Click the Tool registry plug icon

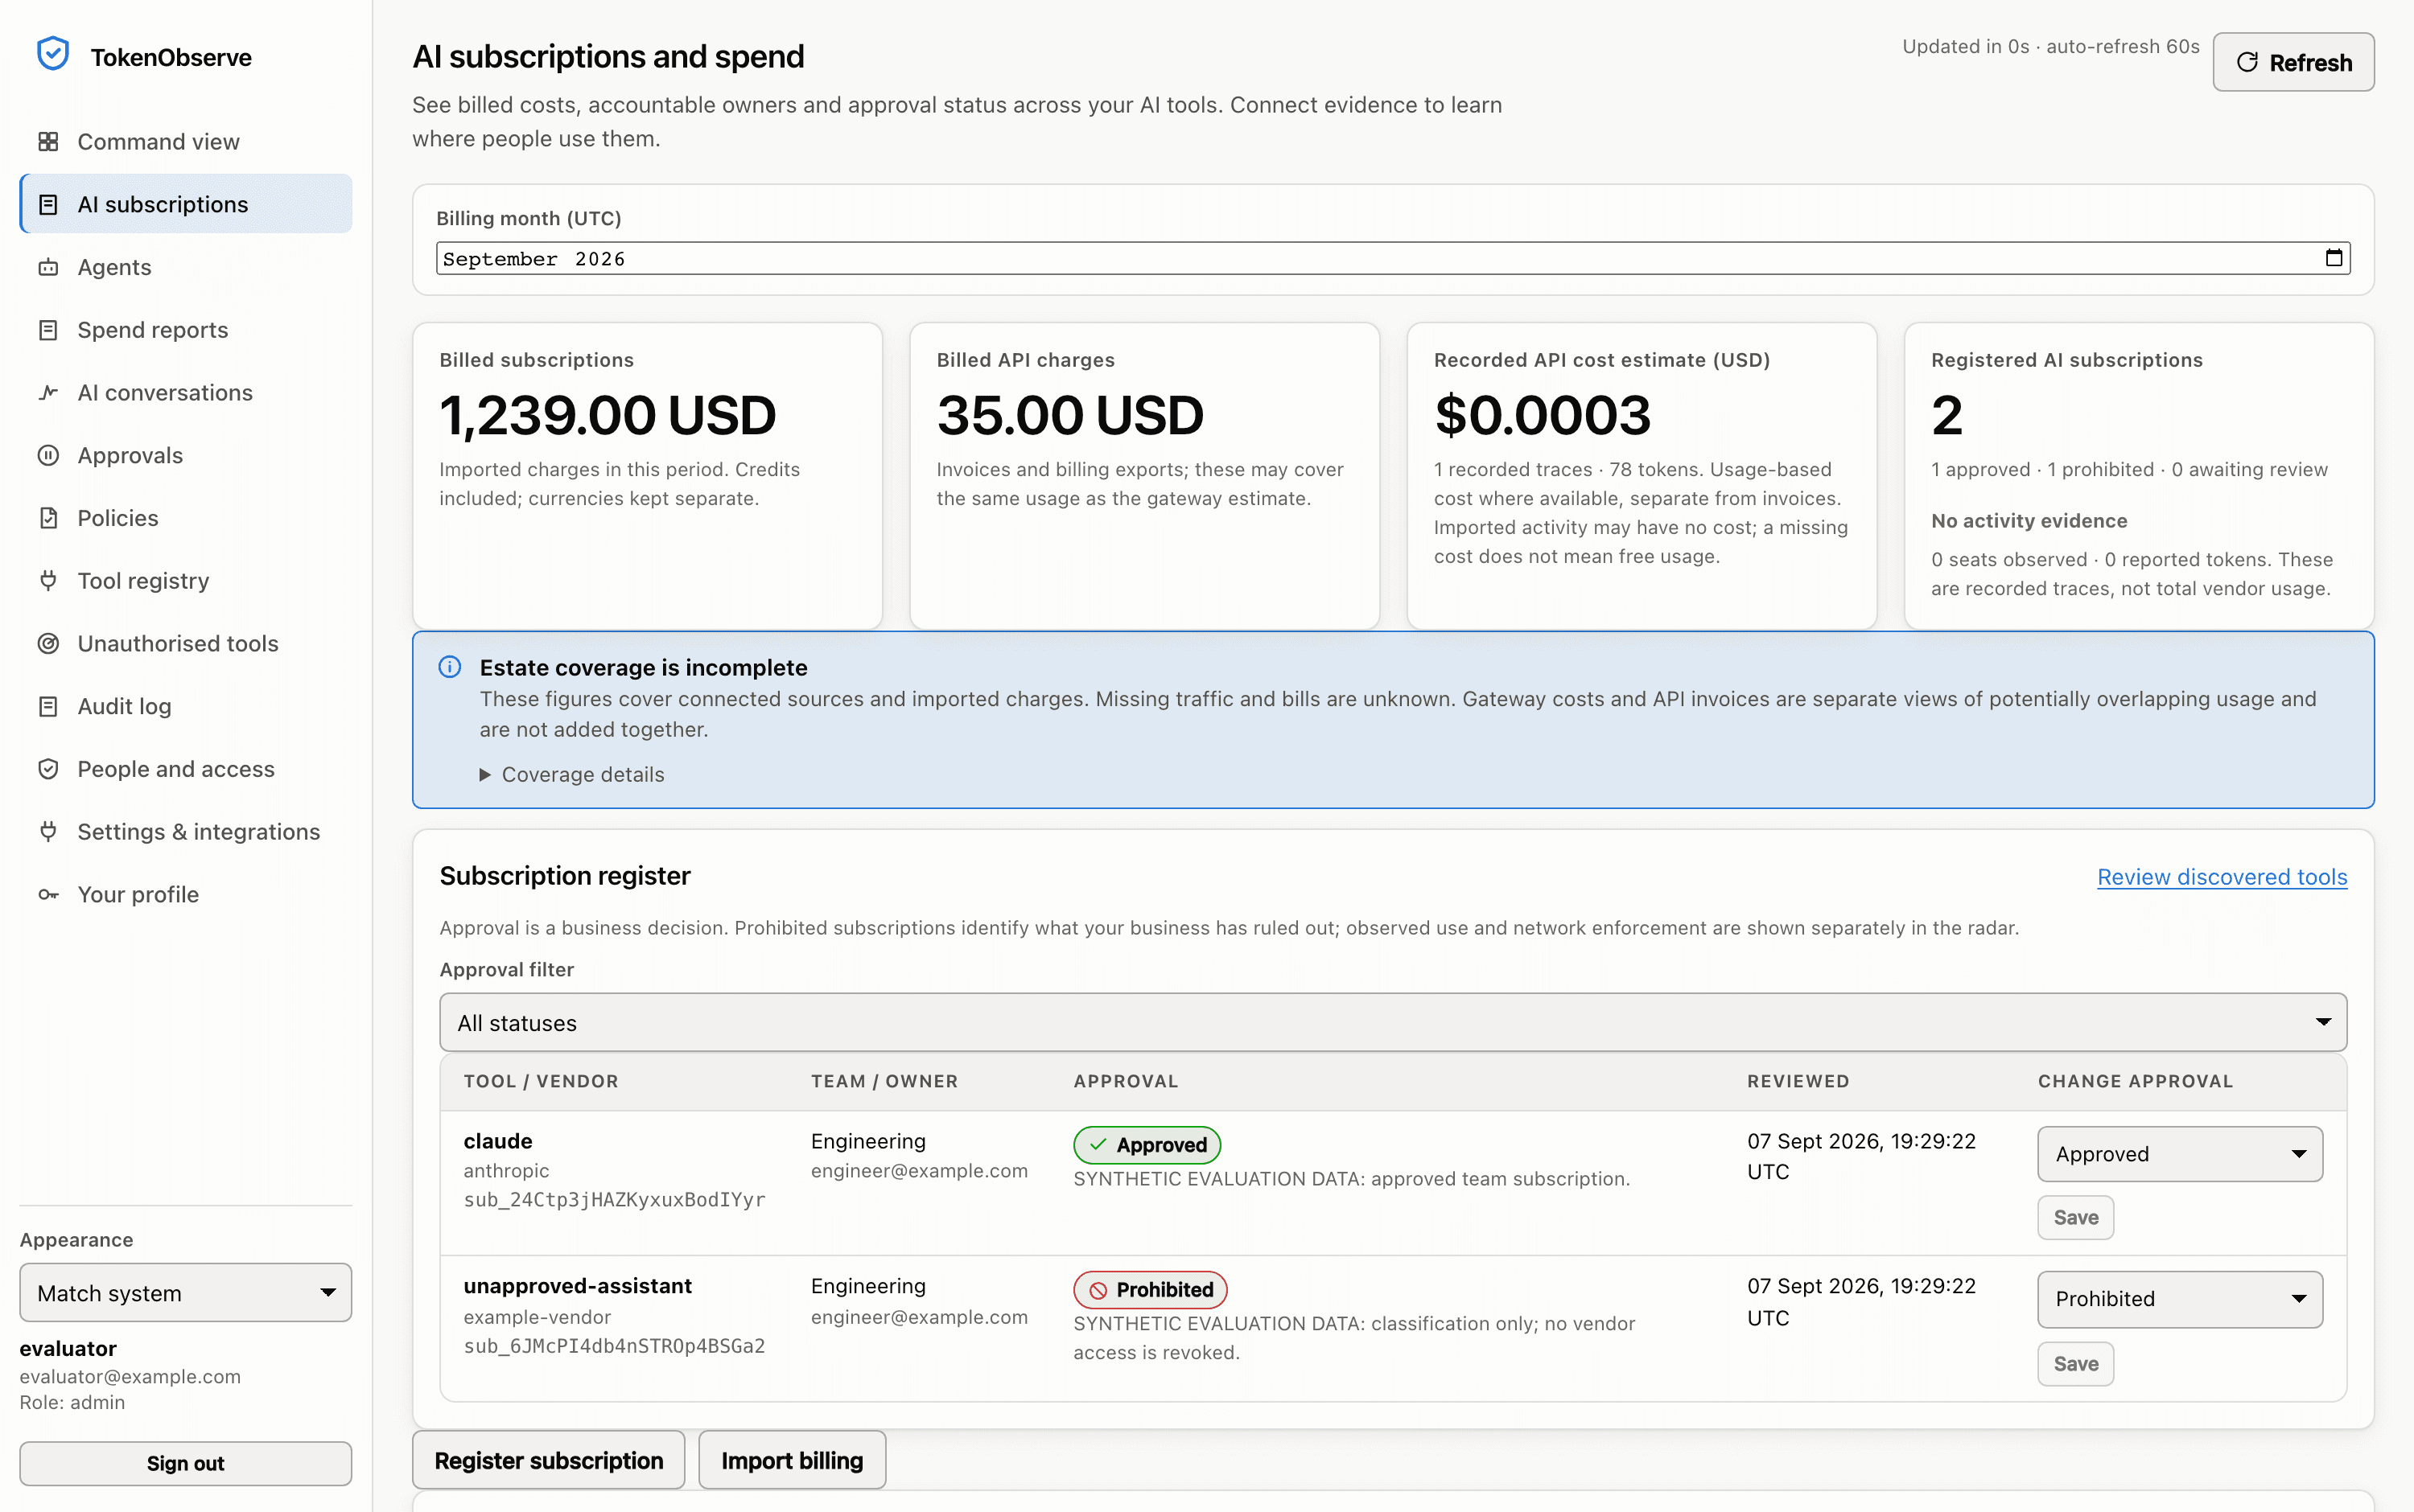(x=48, y=580)
